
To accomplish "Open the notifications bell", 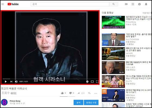I will coord(146,4).
